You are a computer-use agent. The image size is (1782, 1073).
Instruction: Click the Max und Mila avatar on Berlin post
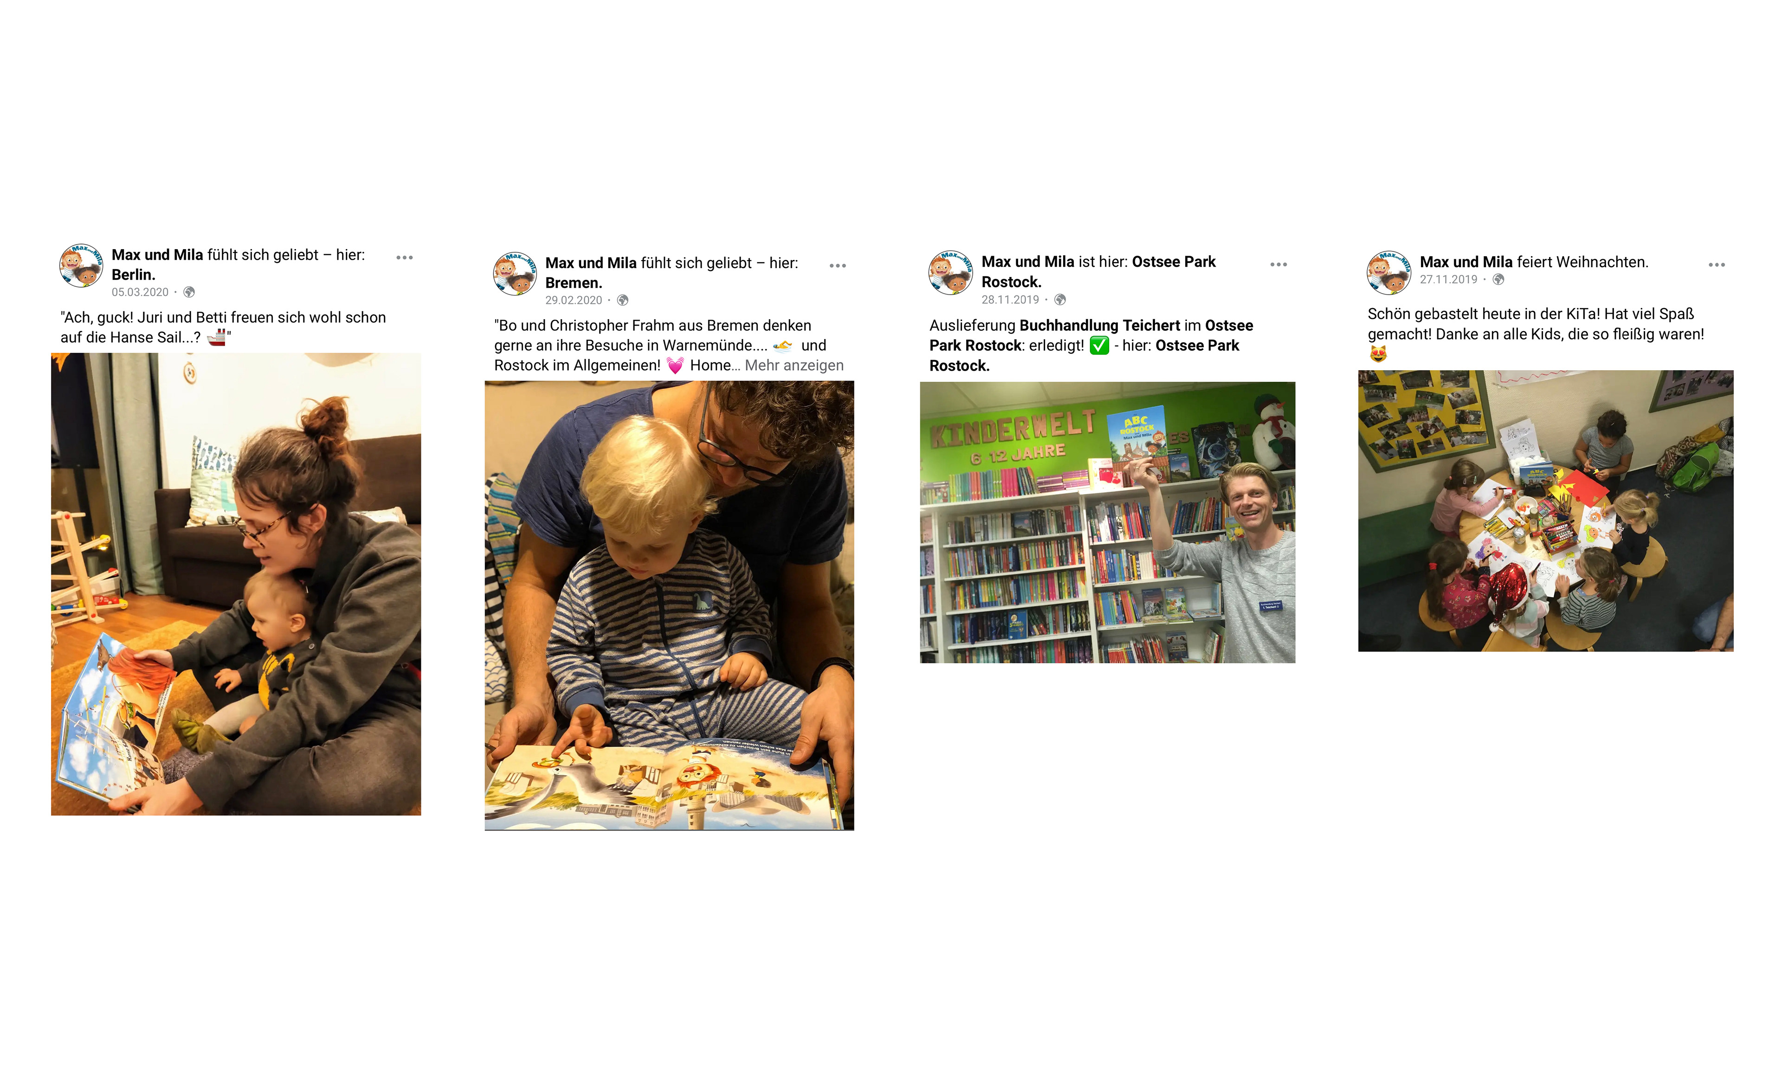coord(81,266)
